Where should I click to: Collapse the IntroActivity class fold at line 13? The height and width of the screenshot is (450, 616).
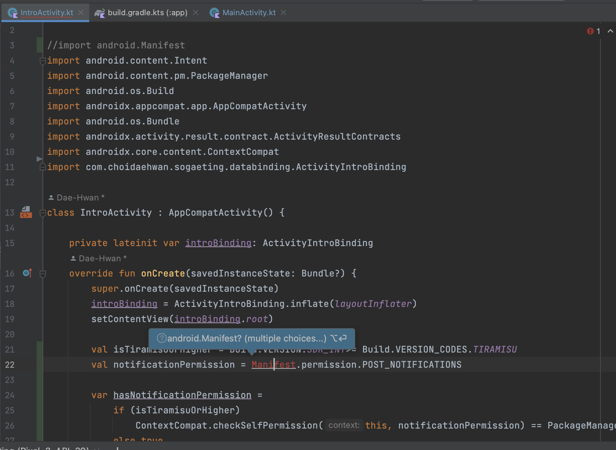click(x=43, y=213)
